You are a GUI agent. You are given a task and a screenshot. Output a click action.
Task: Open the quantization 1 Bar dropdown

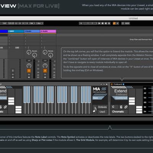(40, 23)
